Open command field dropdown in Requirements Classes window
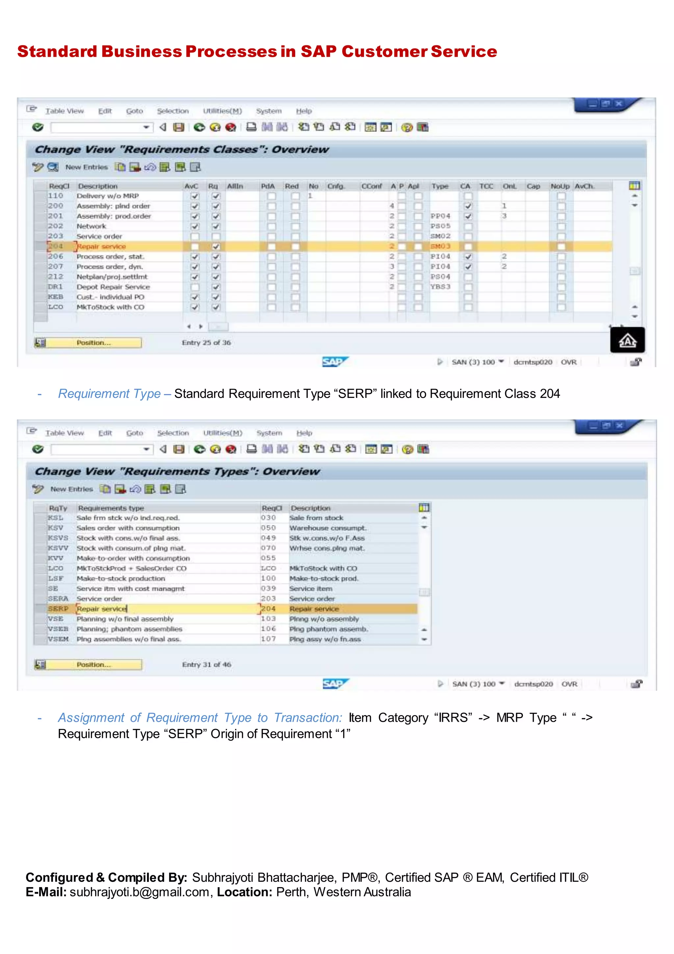 click(146, 127)
